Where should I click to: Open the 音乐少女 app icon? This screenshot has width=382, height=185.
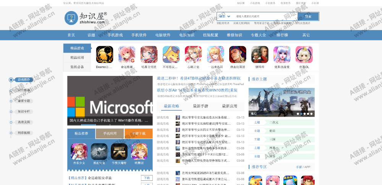[79, 151]
